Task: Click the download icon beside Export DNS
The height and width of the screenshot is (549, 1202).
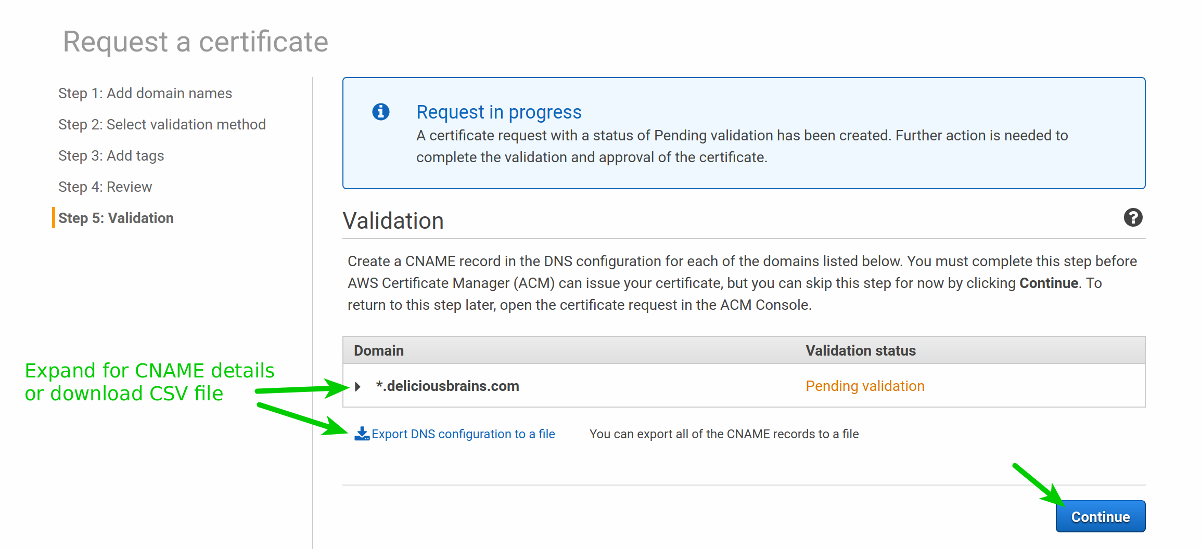Action: (362, 434)
